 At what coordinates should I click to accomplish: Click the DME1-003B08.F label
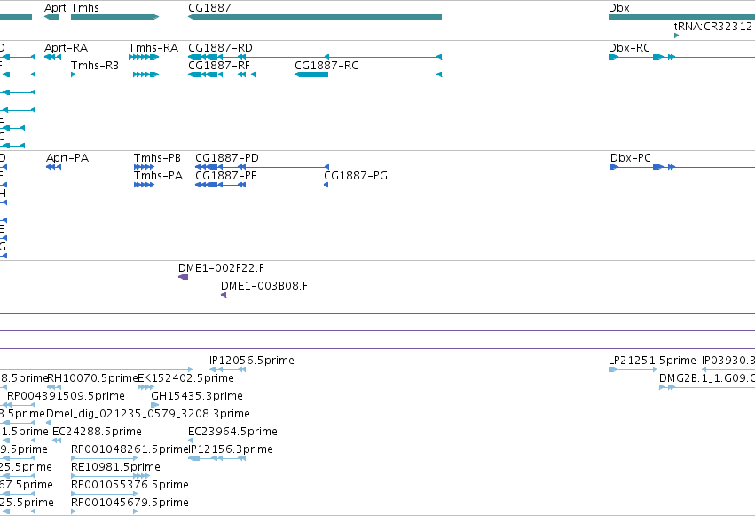tap(264, 286)
